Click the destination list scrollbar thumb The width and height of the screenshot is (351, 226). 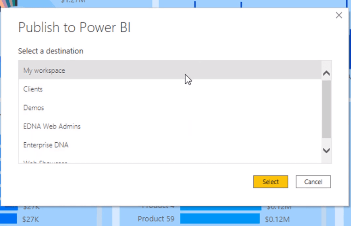[327, 109]
